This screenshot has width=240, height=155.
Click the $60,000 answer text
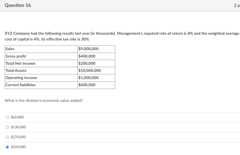(x=17, y=117)
